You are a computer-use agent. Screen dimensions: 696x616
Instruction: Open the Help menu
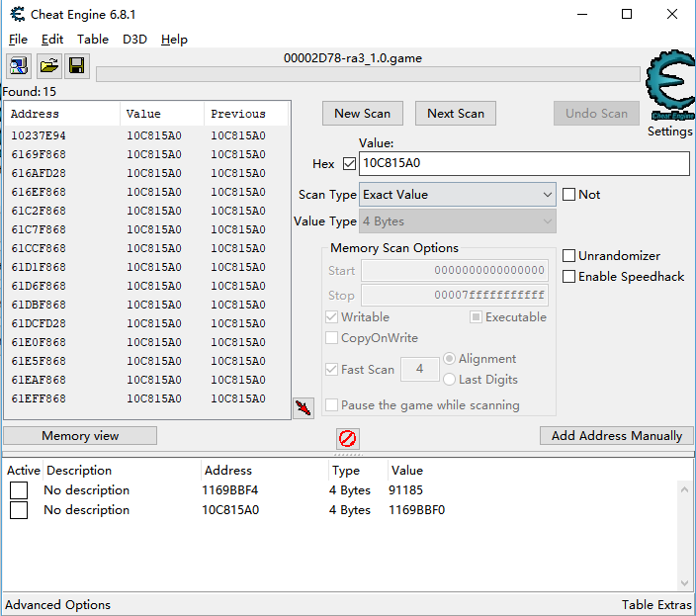point(174,40)
